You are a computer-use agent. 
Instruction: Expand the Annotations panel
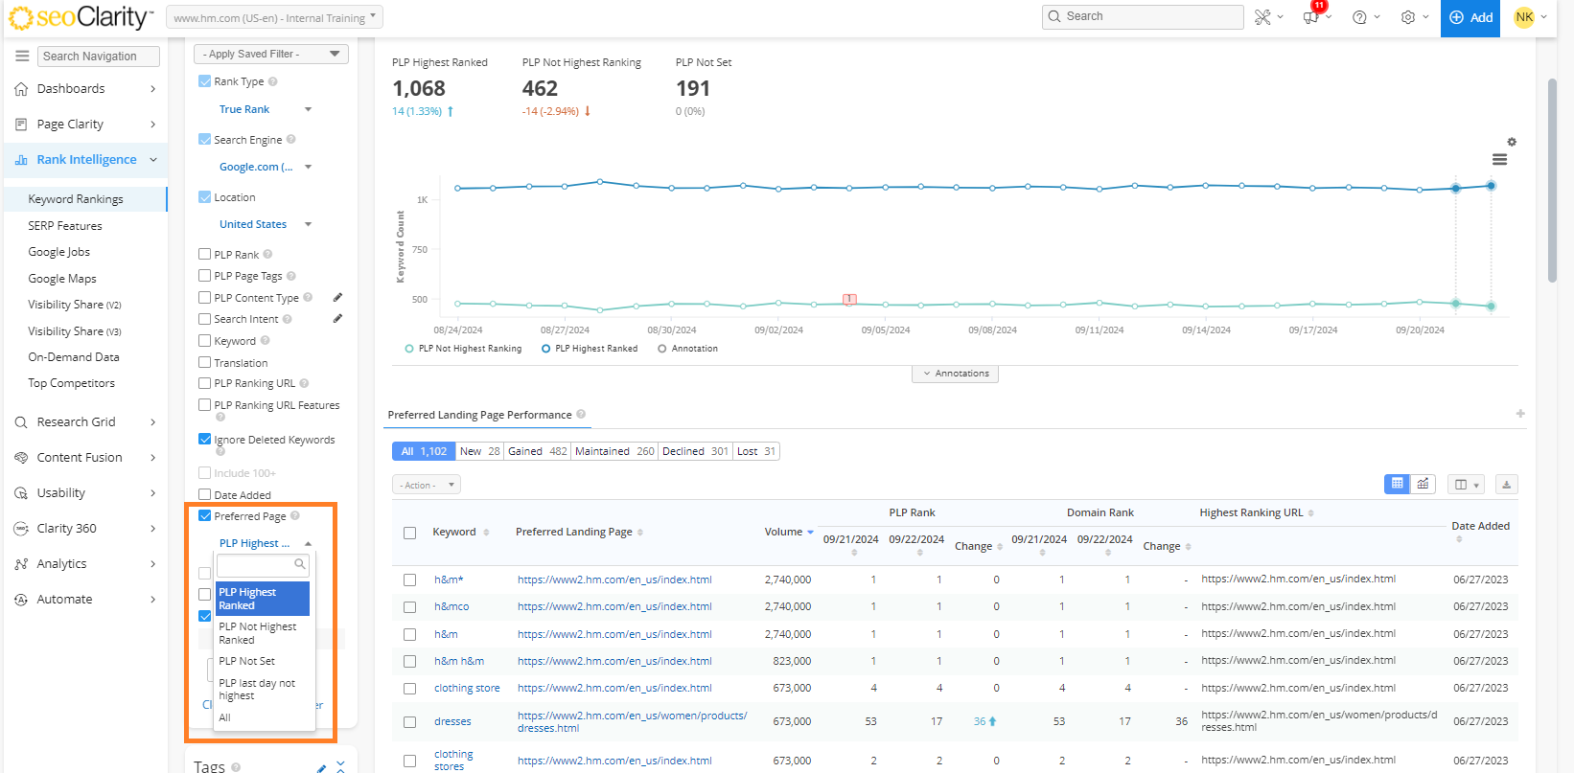pyautogui.click(x=955, y=374)
